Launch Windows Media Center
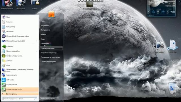 (x=20, y=56)
